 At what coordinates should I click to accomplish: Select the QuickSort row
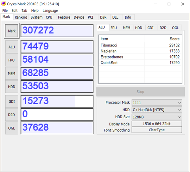pos(140,63)
